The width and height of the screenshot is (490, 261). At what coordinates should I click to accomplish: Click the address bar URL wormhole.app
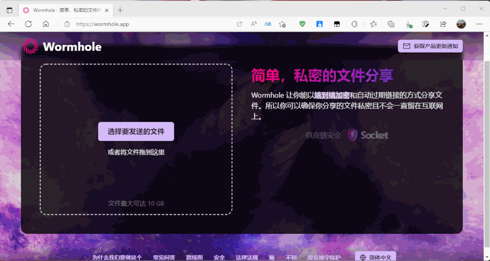[x=103, y=24]
